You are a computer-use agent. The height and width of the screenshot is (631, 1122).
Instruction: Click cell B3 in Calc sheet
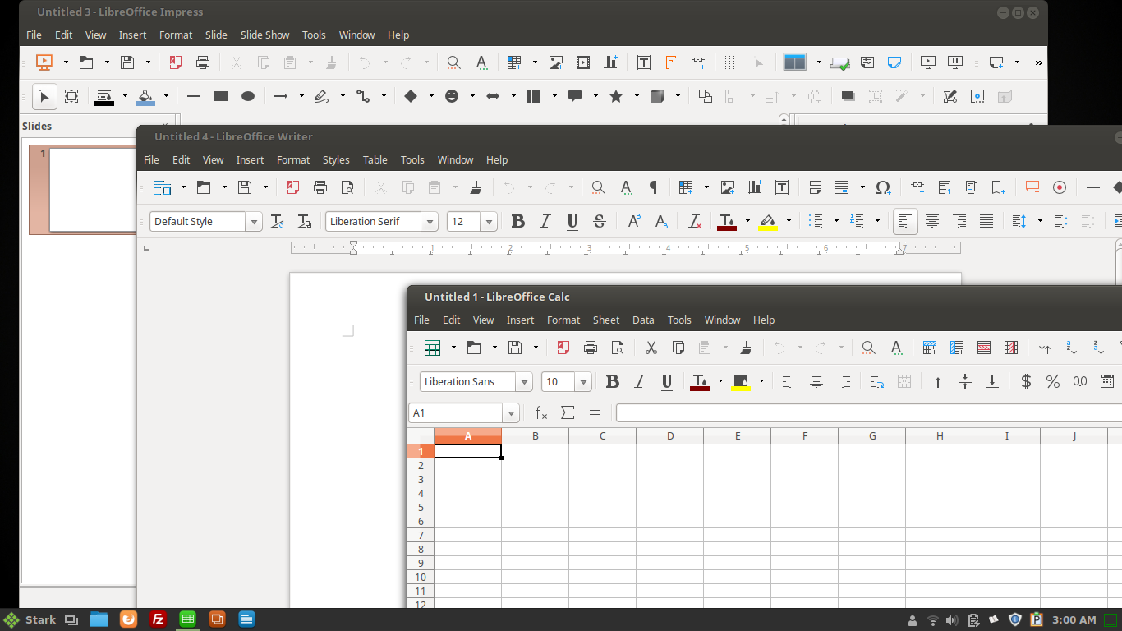click(536, 480)
